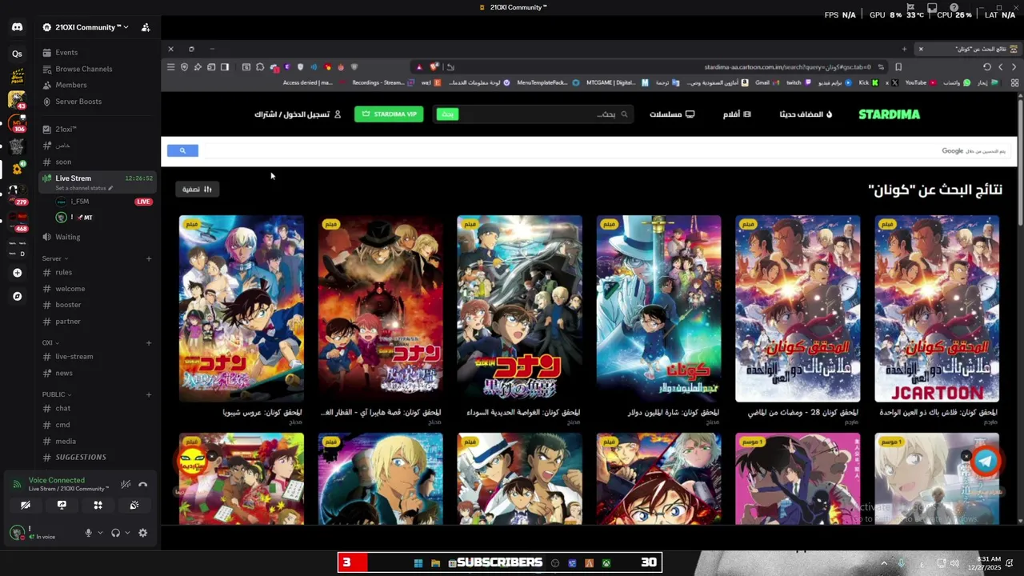Open Discord activities launcher icon
This screenshot has width=1024, height=576.
coord(98,506)
